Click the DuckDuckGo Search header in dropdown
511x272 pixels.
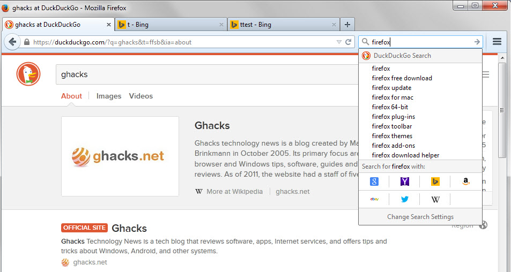[x=420, y=56]
